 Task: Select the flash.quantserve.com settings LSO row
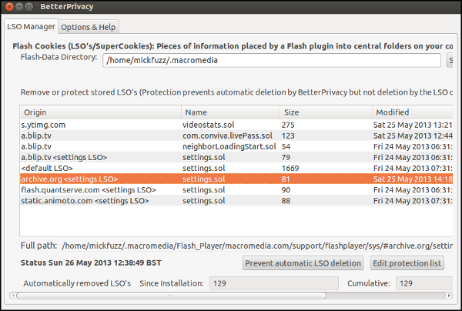(100, 190)
